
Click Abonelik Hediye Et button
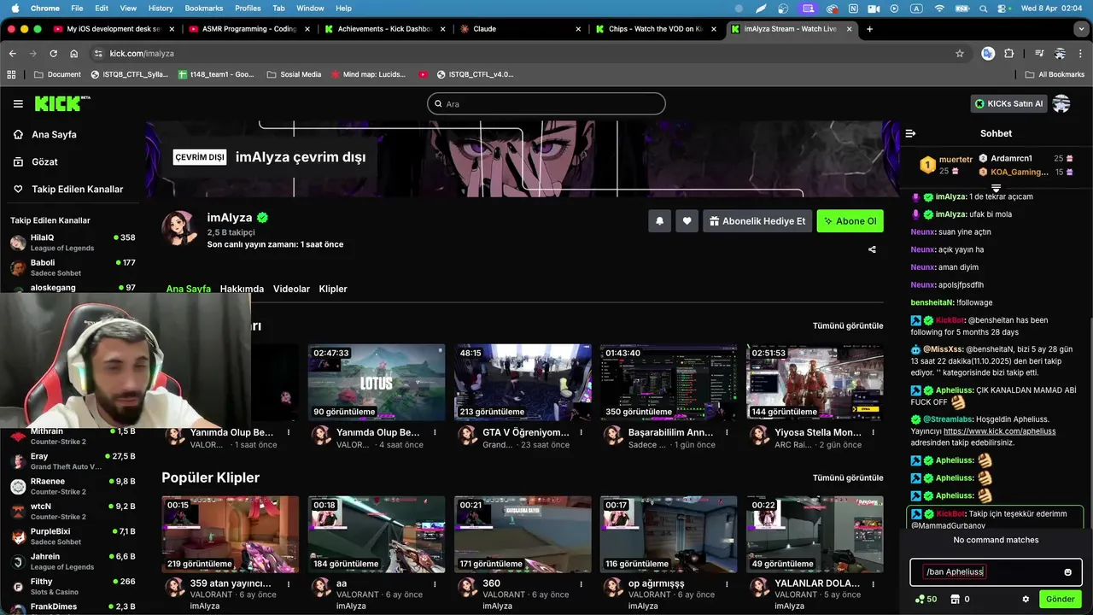point(757,221)
